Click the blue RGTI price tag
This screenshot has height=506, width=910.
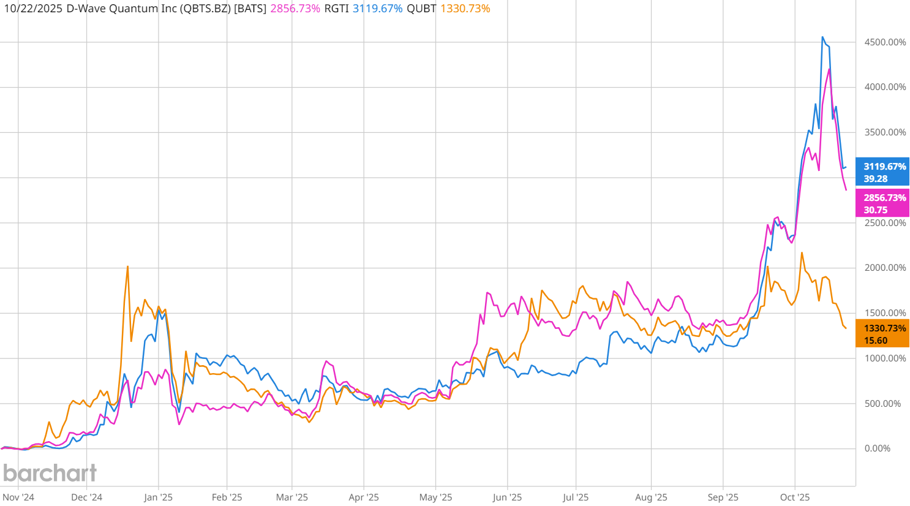point(882,173)
